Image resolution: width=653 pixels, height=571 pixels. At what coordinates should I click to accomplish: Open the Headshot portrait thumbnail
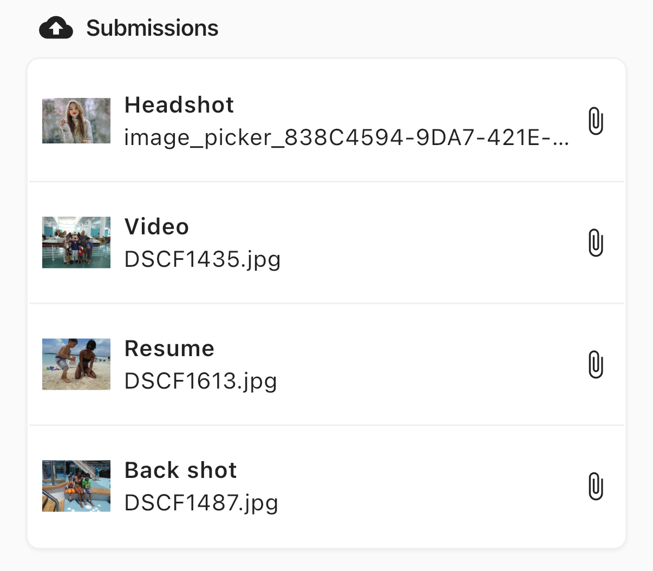tap(76, 121)
